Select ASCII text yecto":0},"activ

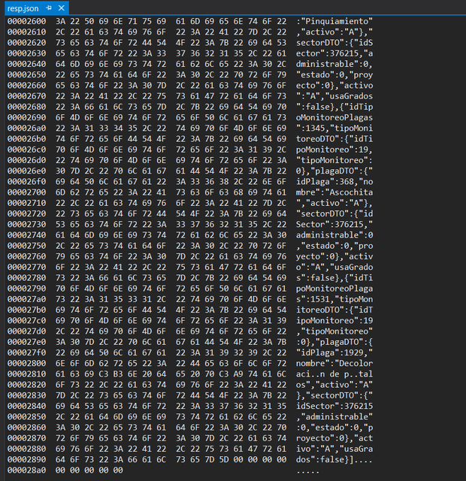click(x=334, y=256)
